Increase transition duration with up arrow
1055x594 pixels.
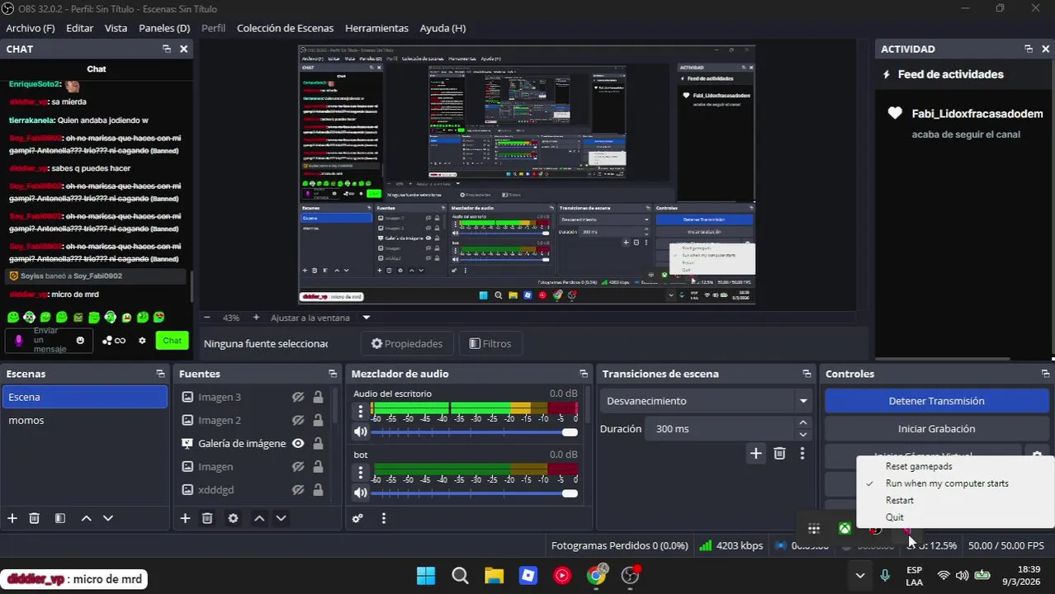(x=803, y=423)
